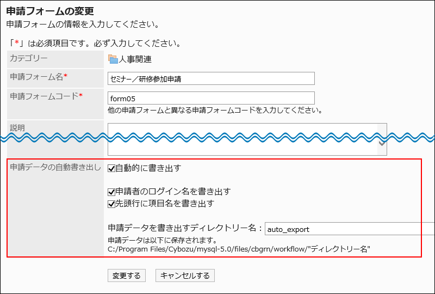The image size is (435, 294).
Task: Click 申請データを書き出すディレクトリー名 label
Action: pyautogui.click(x=185, y=228)
